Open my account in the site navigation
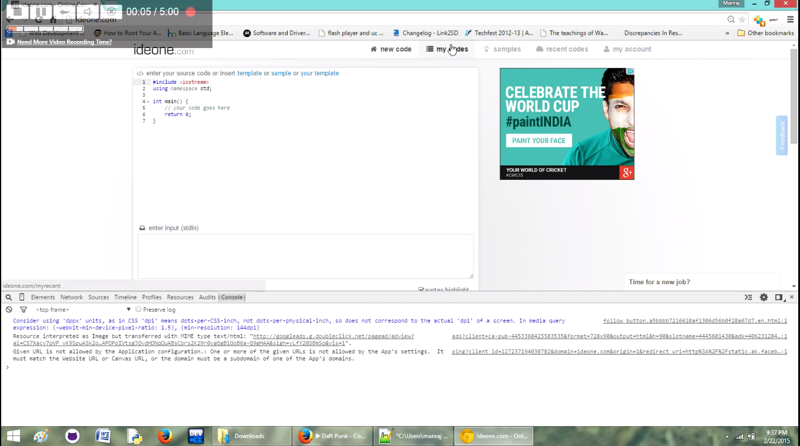 pyautogui.click(x=627, y=49)
